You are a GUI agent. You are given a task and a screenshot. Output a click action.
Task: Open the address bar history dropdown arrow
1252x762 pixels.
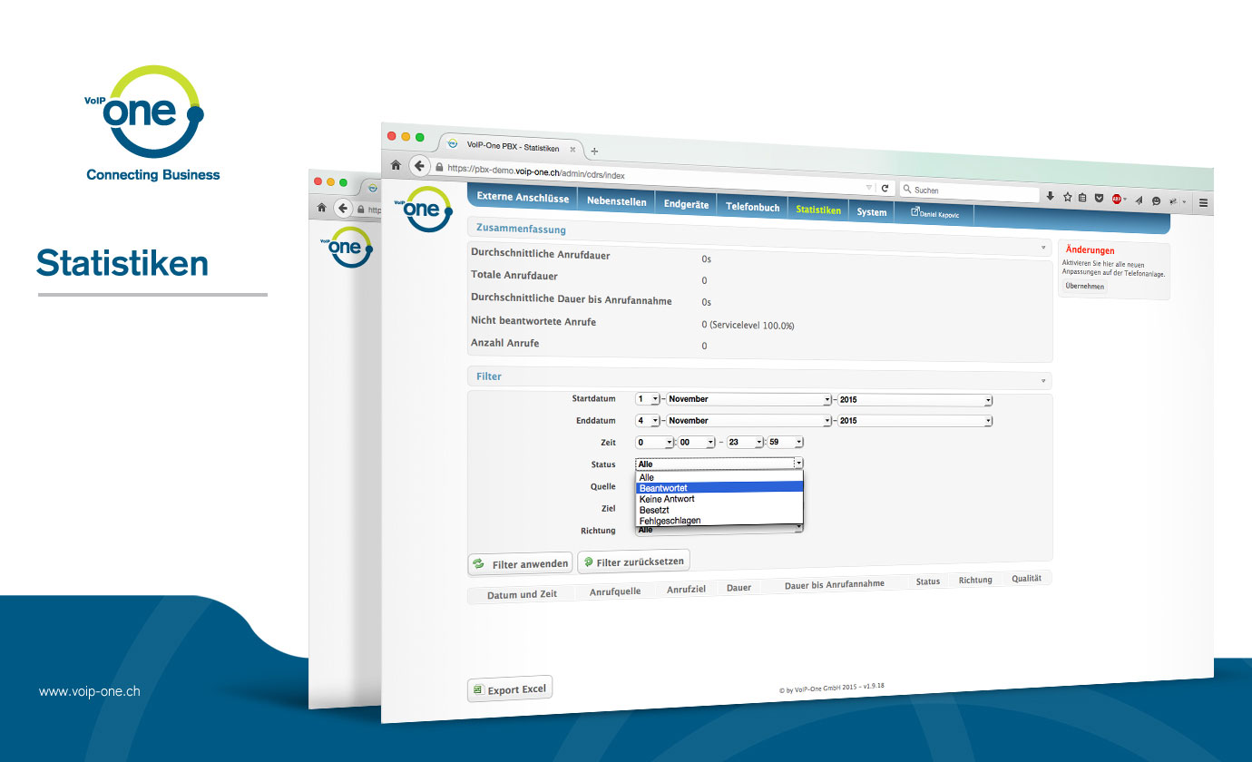click(x=868, y=188)
